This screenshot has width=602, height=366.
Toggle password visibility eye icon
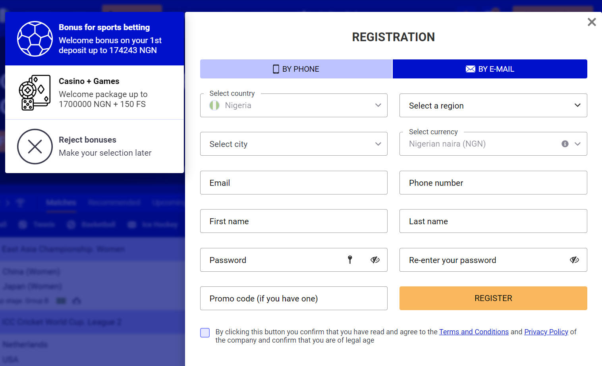pos(375,260)
